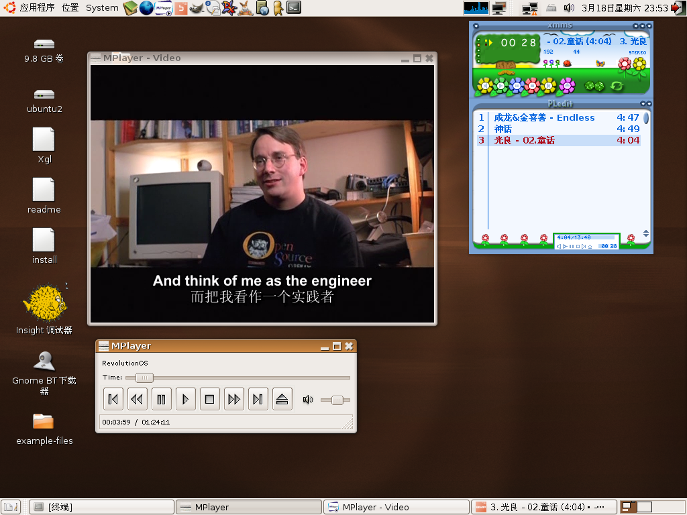This screenshot has height=515, width=687.
Task: Pause the video in MPlayer
Action: point(161,399)
